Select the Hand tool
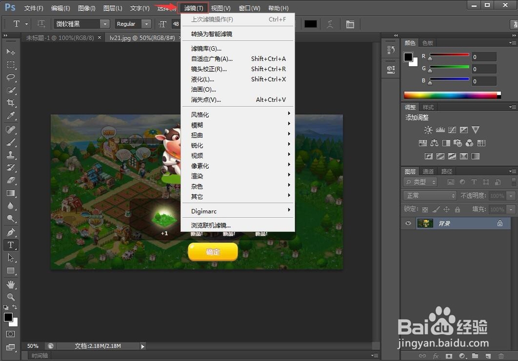518x361 pixels. pyautogui.click(x=10, y=284)
